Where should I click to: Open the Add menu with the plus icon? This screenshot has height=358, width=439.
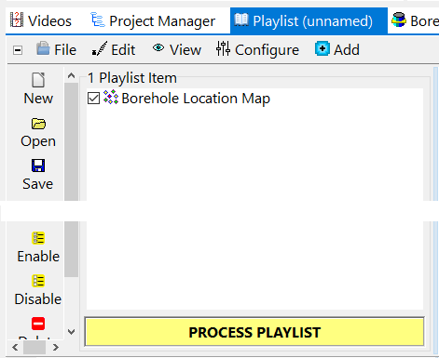click(322, 49)
